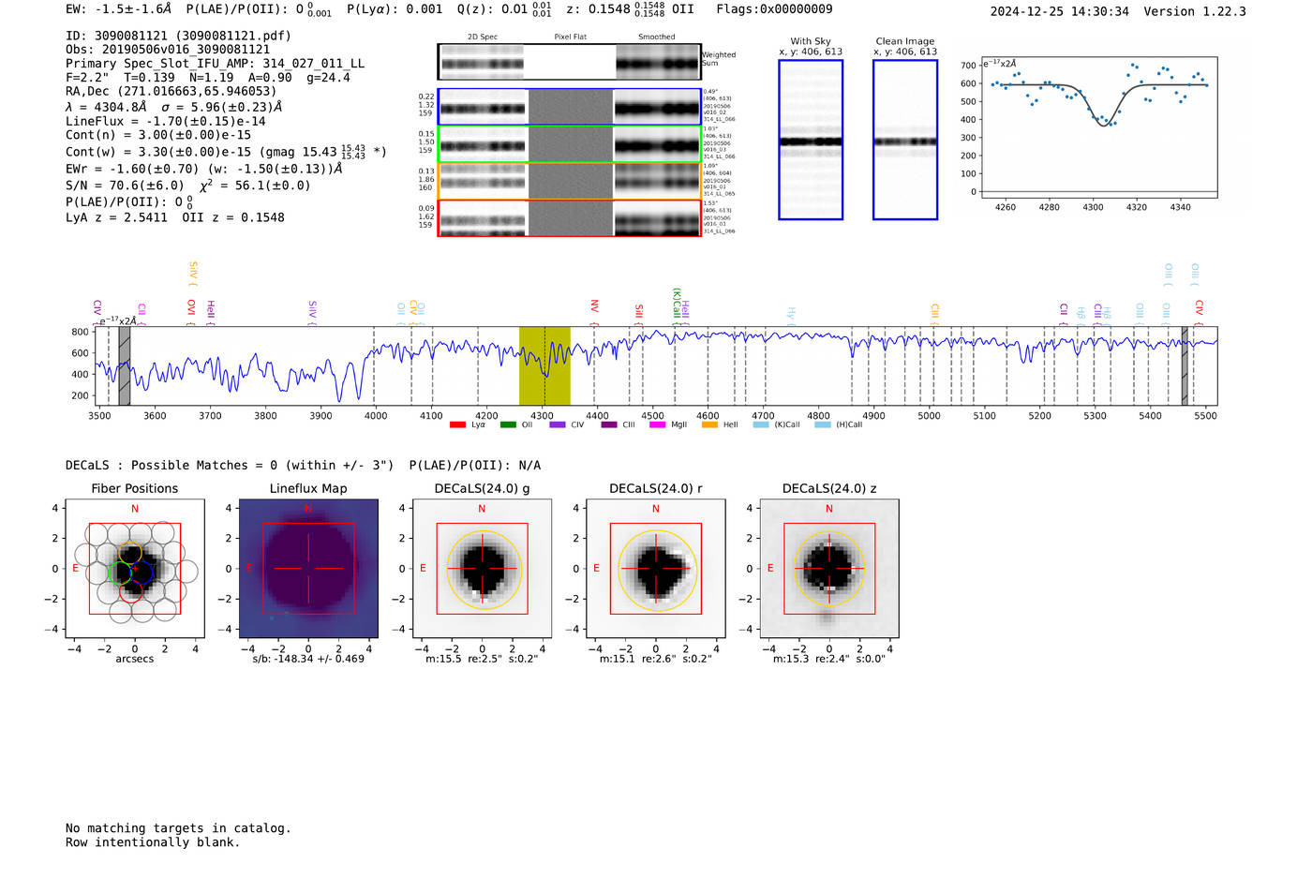
Task: Click the red Lyα legend swatch
Action: (457, 425)
